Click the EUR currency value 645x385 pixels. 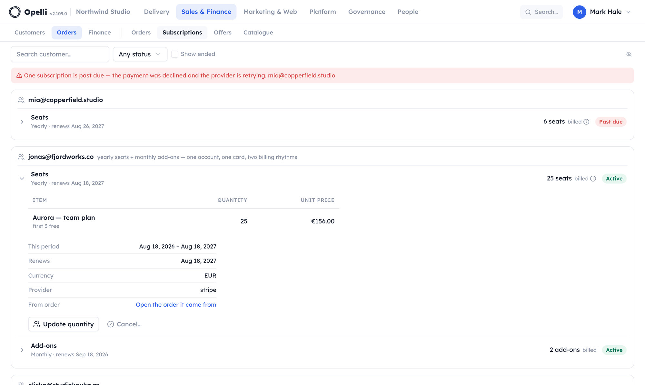click(210, 276)
